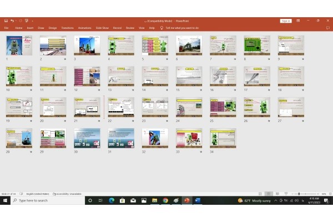This screenshot has width=333, height=222.
Task: Click Accessibility: Unavailable status
Action: point(67,194)
